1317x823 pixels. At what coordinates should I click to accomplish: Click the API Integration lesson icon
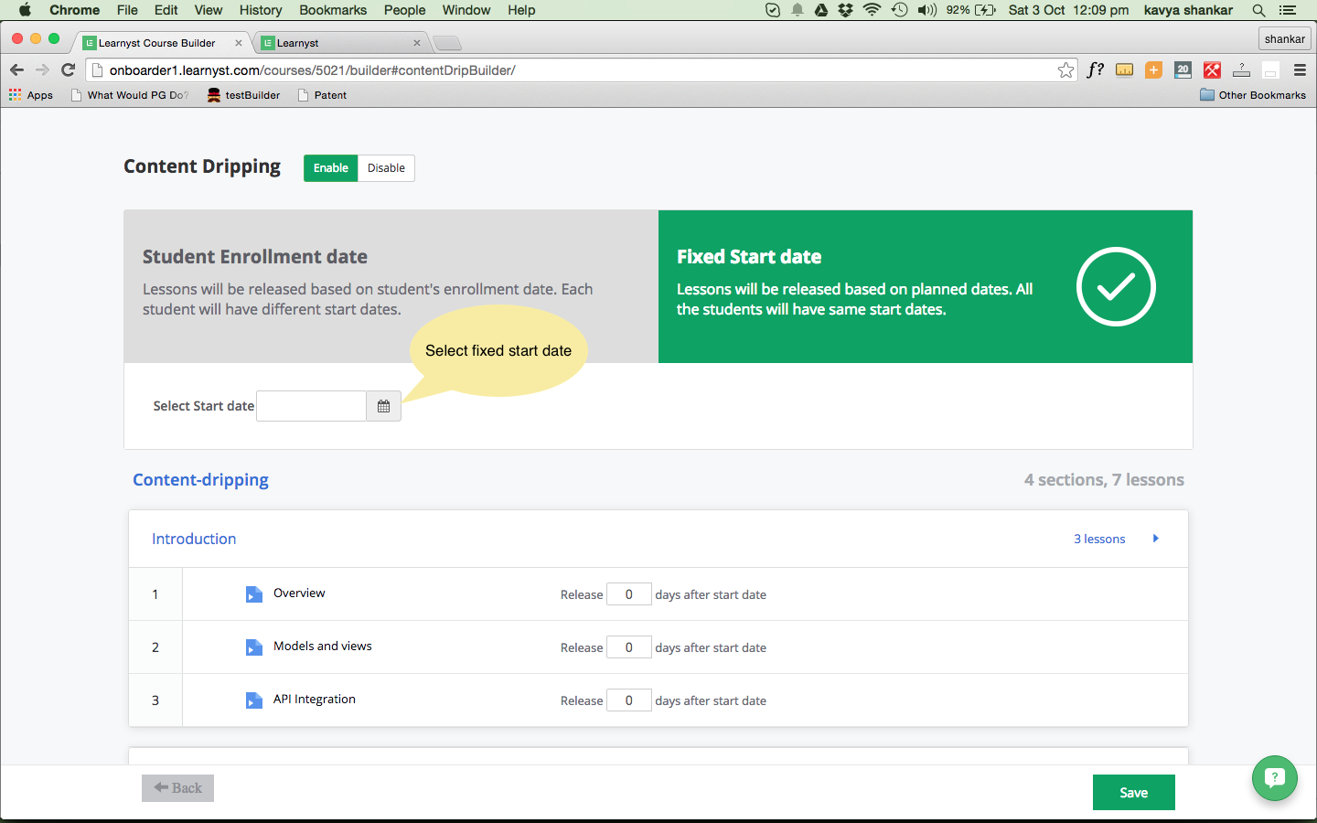(254, 700)
